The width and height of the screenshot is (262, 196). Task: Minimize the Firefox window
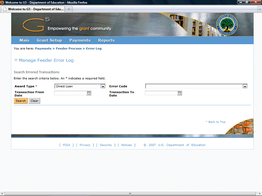click(241, 2)
